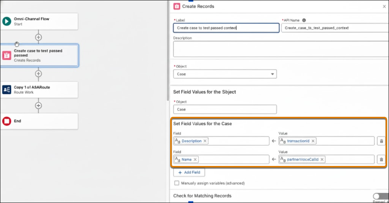389x203 pixels.
Task: Delete the Description field row
Action: 381,141
